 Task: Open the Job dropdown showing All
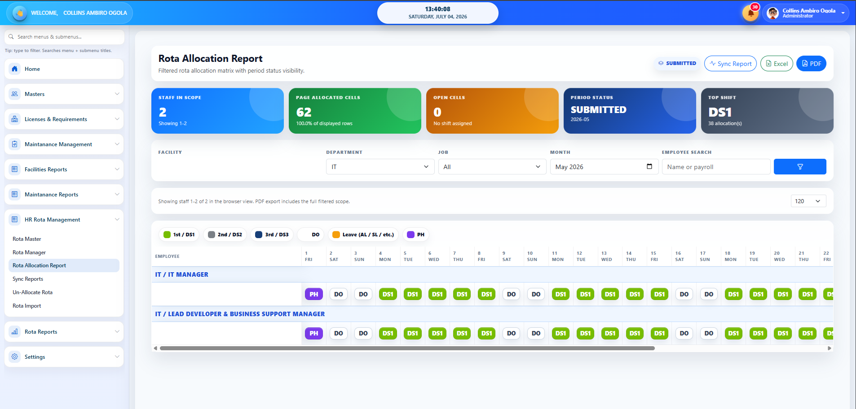(x=492, y=167)
